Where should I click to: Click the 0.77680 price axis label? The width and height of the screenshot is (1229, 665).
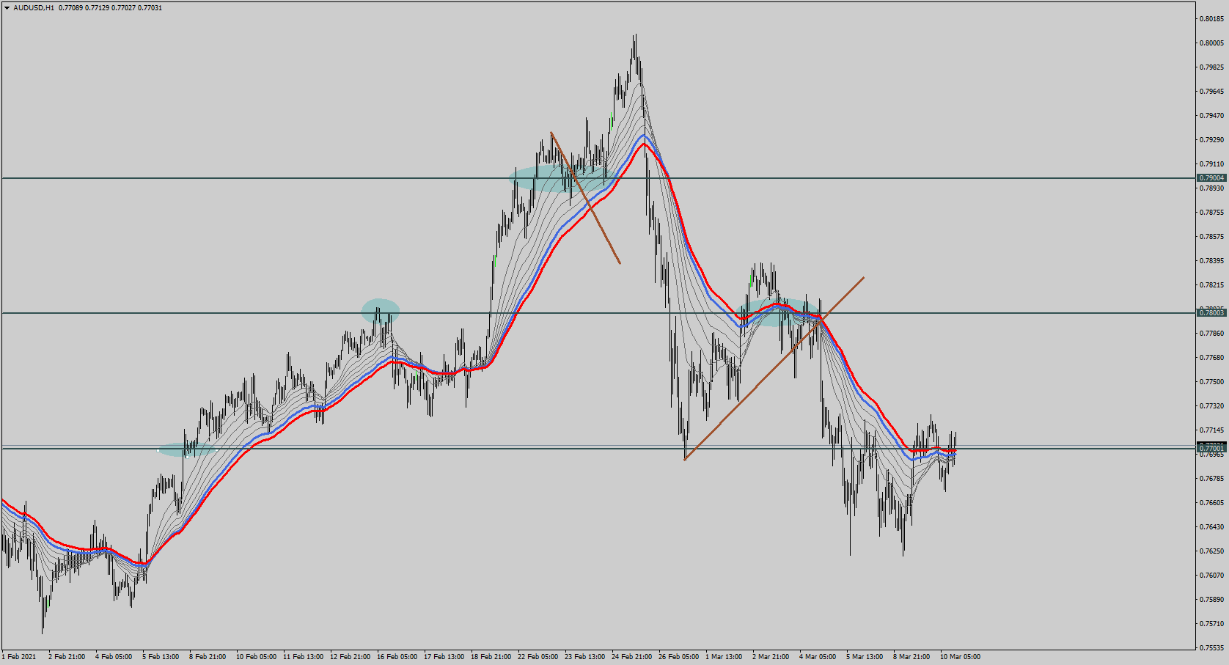[1212, 358]
